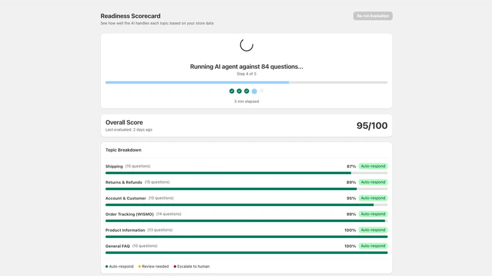Click the current step blue dot
Screen dimensions: 492x276
[254, 91]
